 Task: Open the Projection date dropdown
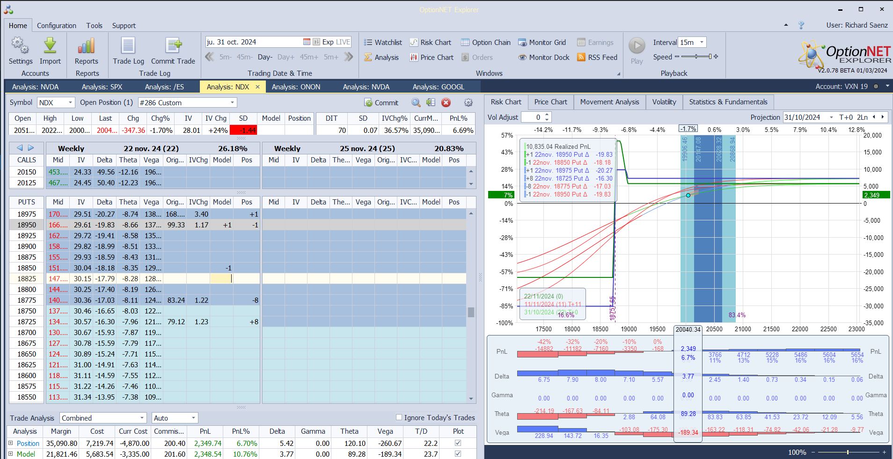coord(831,117)
